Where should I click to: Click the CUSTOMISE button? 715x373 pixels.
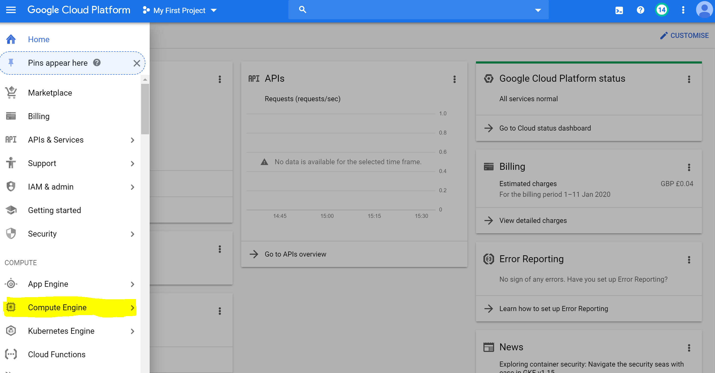(684, 36)
